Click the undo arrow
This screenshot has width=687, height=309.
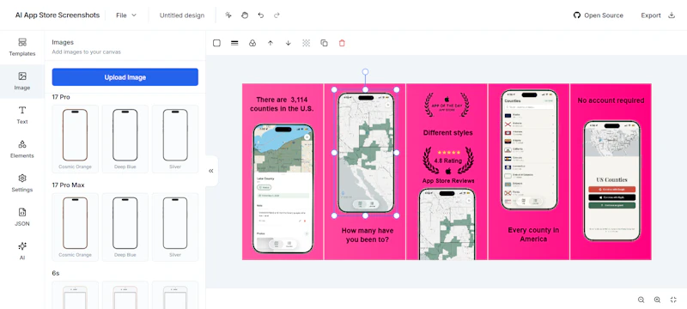261,15
